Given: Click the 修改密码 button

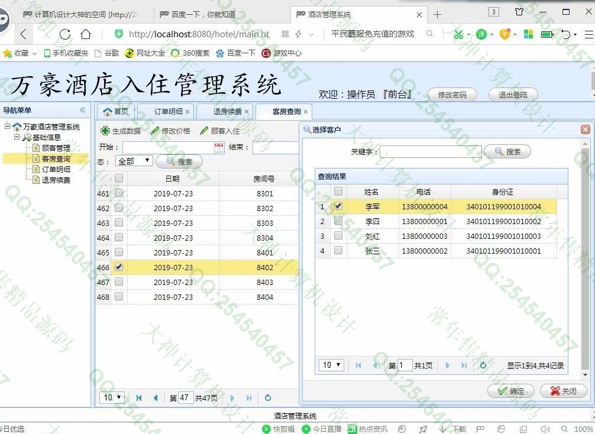Looking at the screenshot, I should [x=452, y=95].
